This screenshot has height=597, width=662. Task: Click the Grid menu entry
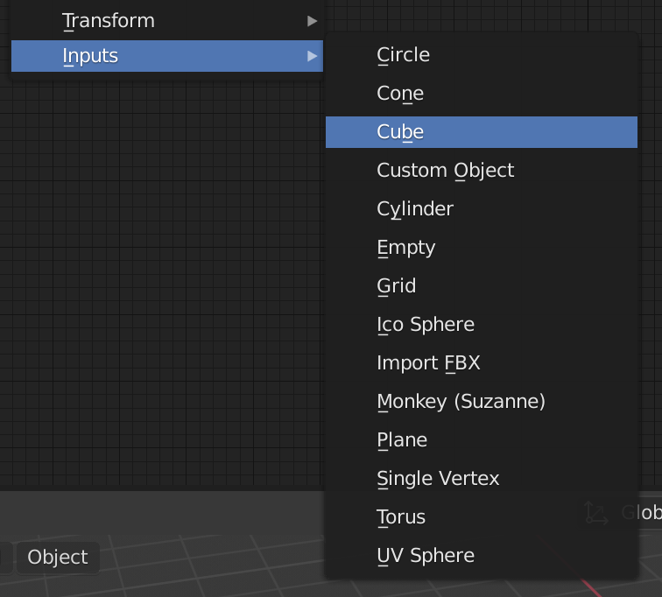click(396, 286)
